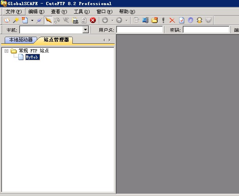Image resolution: width=239 pixels, height=196 pixels.
Task: Open the 编辑(E) menu
Action: [36, 12]
